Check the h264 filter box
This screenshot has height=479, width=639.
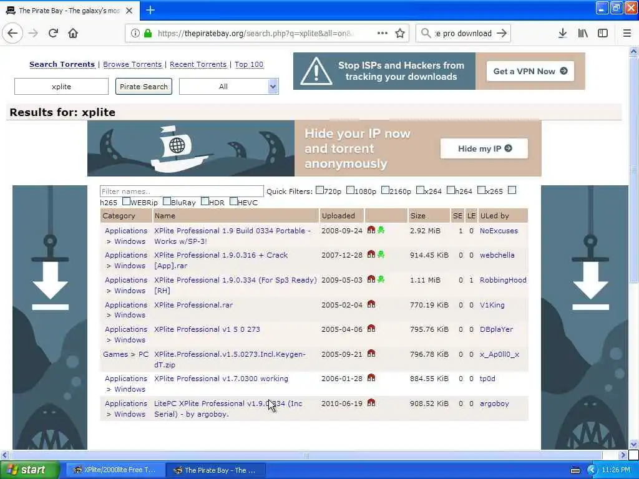451,190
